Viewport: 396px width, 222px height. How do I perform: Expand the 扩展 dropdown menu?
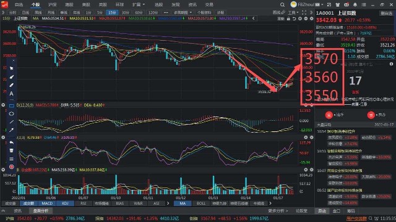pos(139,4)
